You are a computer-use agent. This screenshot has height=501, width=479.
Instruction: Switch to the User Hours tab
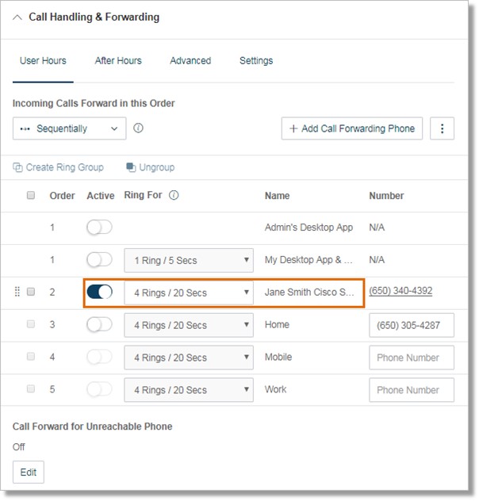point(43,61)
